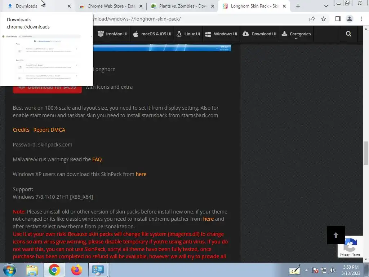This screenshot has height=277, width=369.
Task: Open the FAQ link
Action: [x=97, y=159]
